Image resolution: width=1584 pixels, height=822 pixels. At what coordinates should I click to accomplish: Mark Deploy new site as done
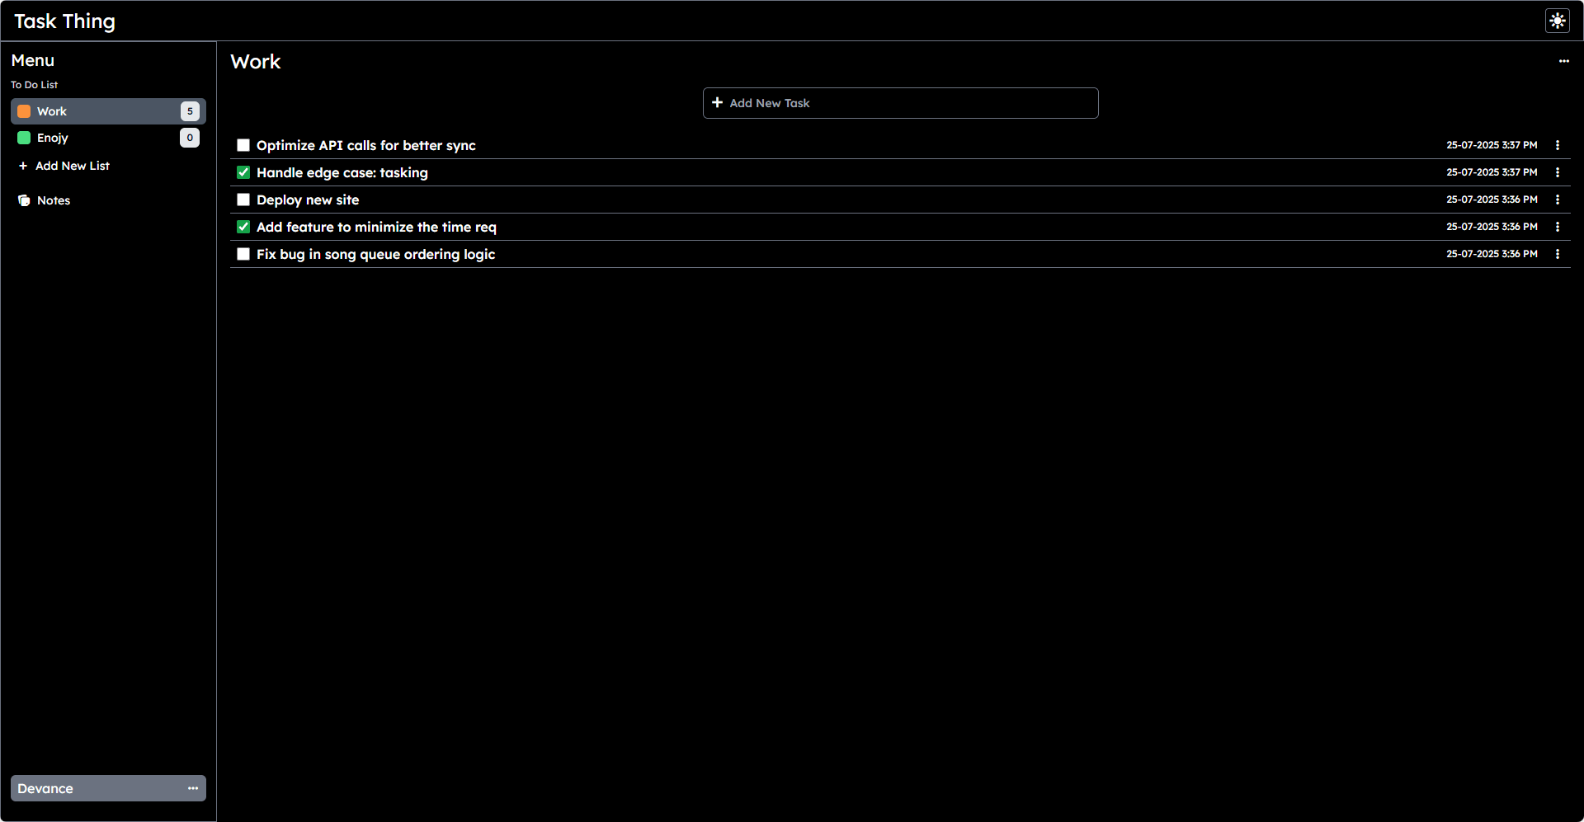[243, 200]
